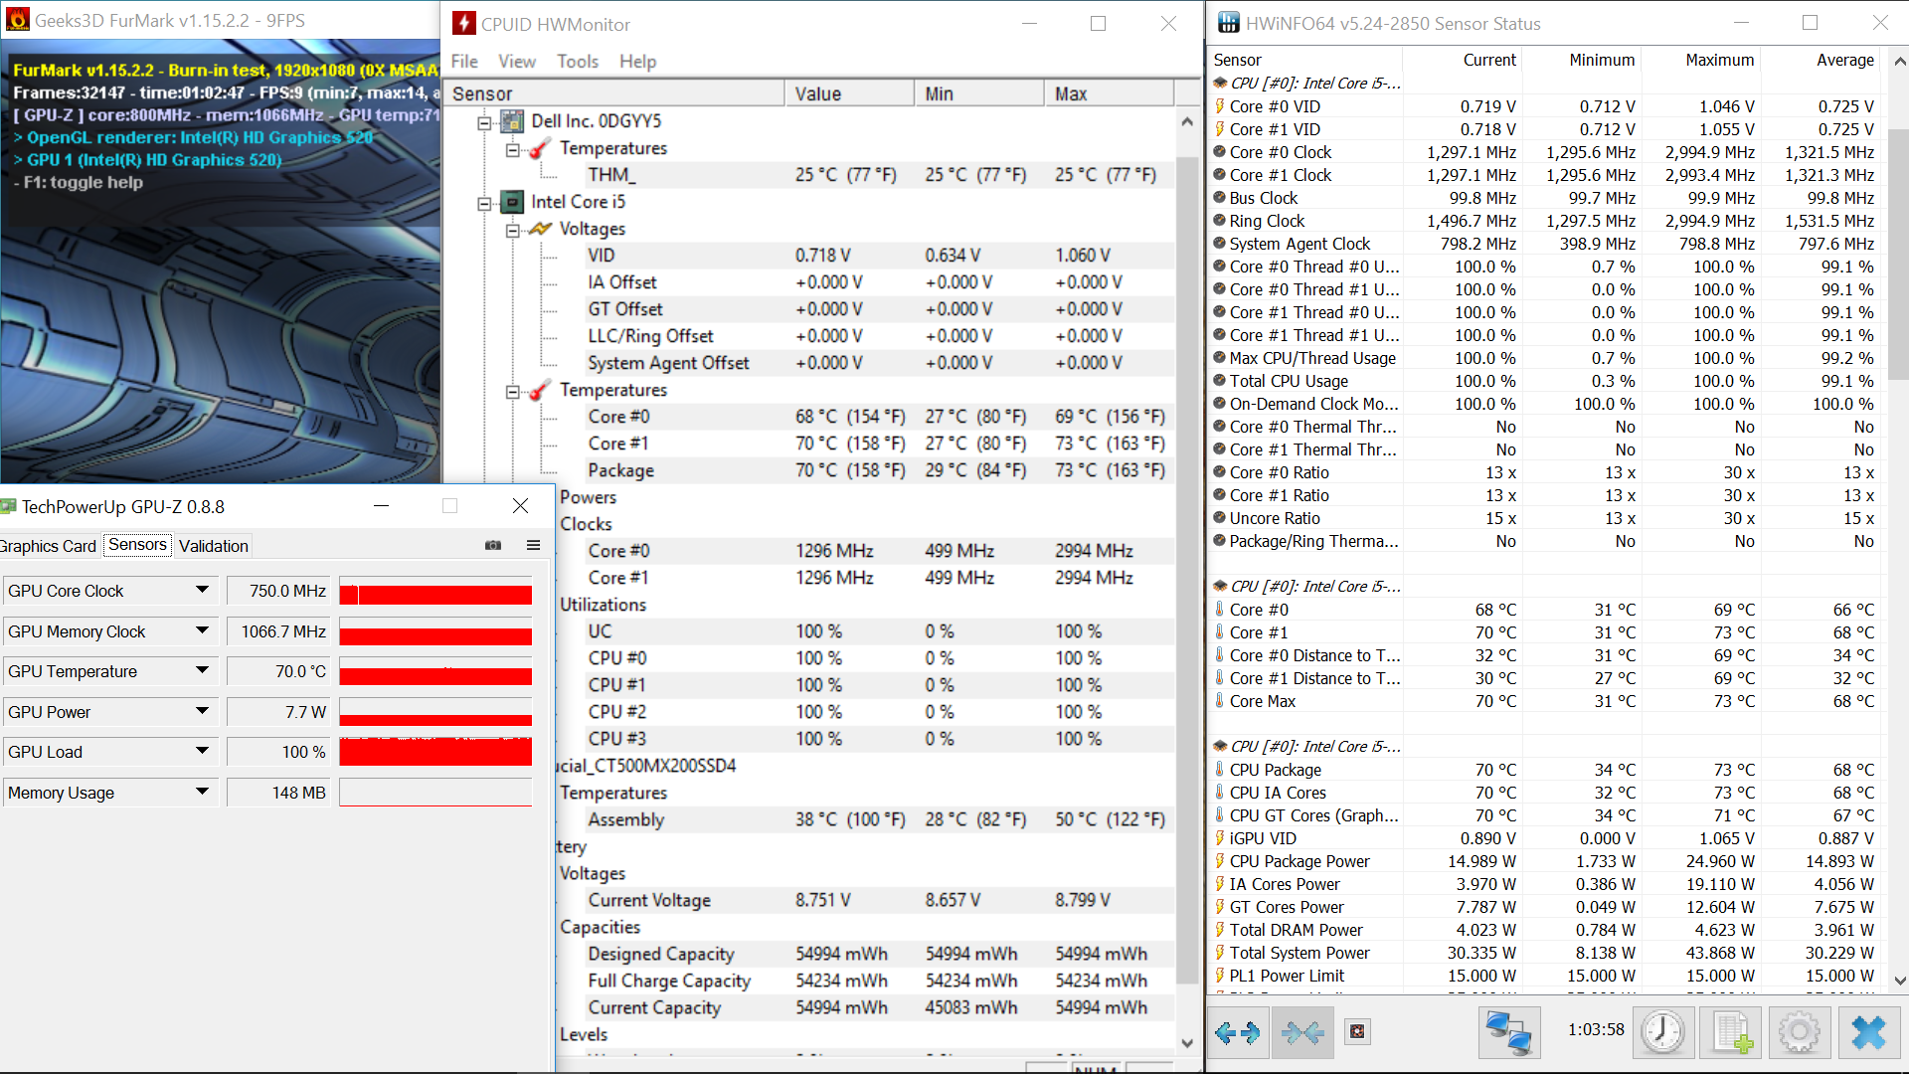Click HWMonitor scrollbar down arrow
Screen dimensions: 1909x1074
point(1187,1042)
